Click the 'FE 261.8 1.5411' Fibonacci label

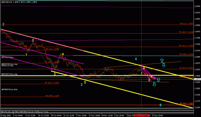point(186,68)
